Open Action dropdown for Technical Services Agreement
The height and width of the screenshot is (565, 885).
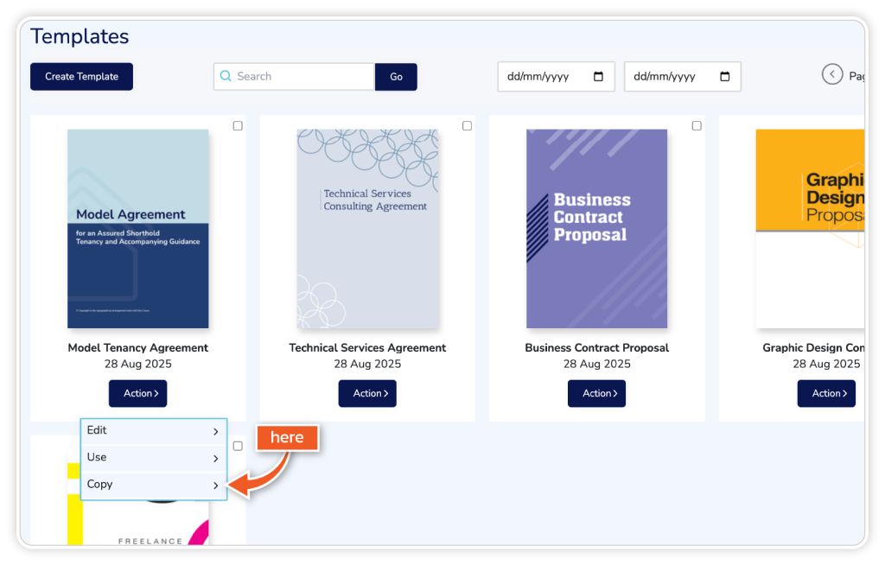[367, 393]
